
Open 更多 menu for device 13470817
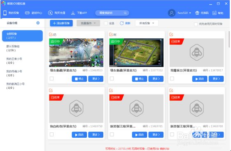pos(216,79)
